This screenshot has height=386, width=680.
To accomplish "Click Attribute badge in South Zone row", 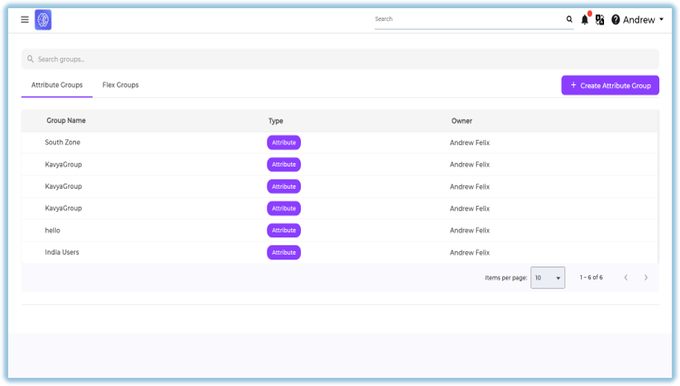I will coord(284,143).
